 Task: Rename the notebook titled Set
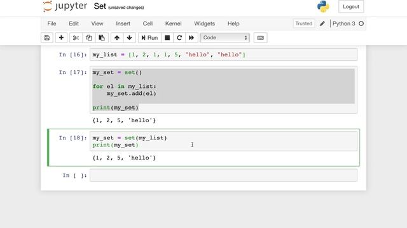100,6
